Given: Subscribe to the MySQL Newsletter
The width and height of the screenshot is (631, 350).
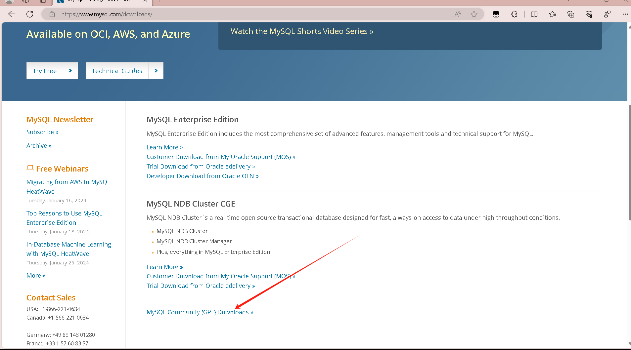Looking at the screenshot, I should (x=42, y=132).
